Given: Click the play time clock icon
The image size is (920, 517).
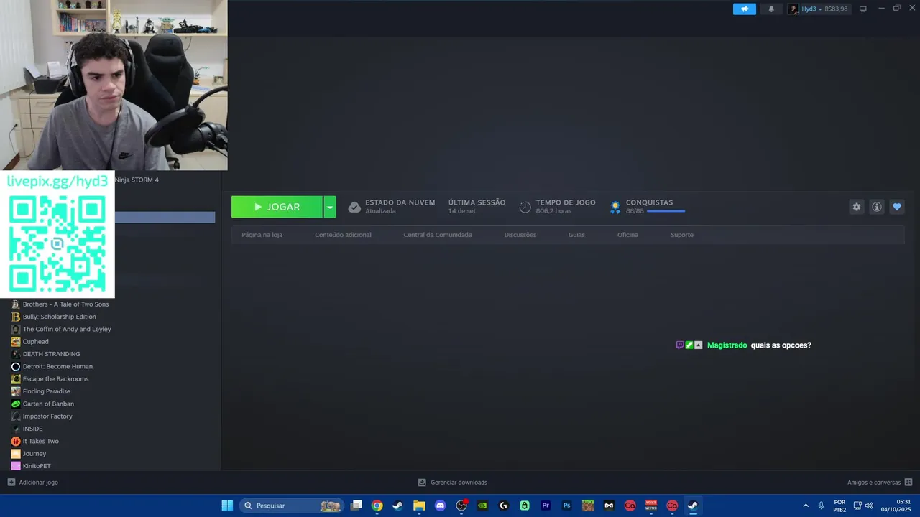Looking at the screenshot, I should pos(525,207).
